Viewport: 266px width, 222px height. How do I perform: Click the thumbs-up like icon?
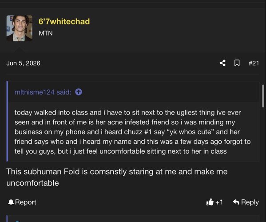(x=210, y=202)
